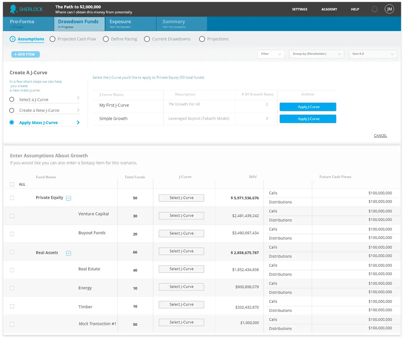Go to the Projected Cash Flow step

tap(73, 39)
